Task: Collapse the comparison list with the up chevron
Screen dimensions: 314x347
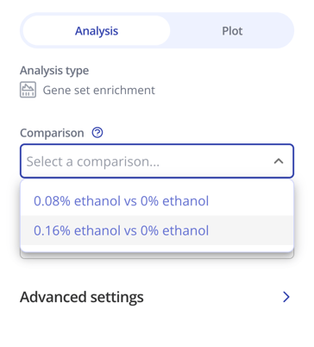Action: point(279,161)
